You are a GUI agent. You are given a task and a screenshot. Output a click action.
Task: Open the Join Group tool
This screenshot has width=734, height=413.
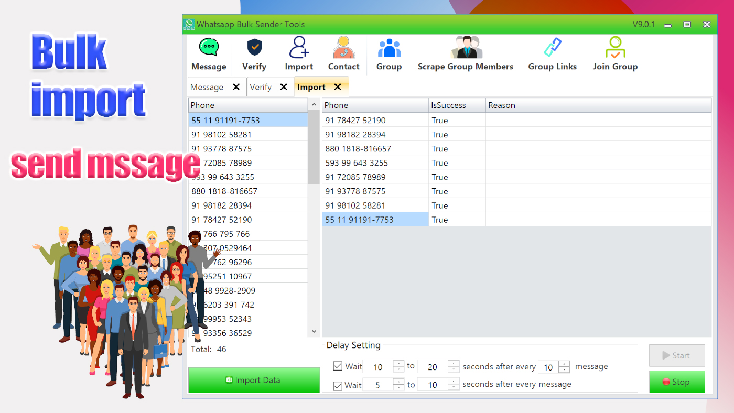tap(615, 54)
